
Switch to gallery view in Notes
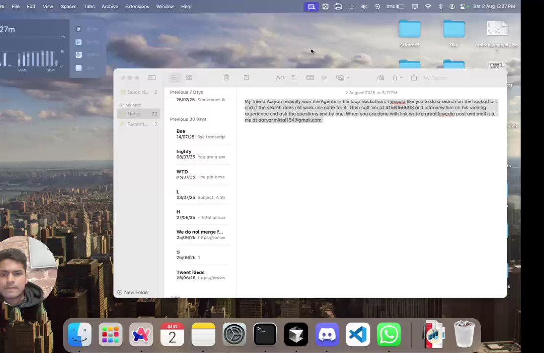pos(189,78)
